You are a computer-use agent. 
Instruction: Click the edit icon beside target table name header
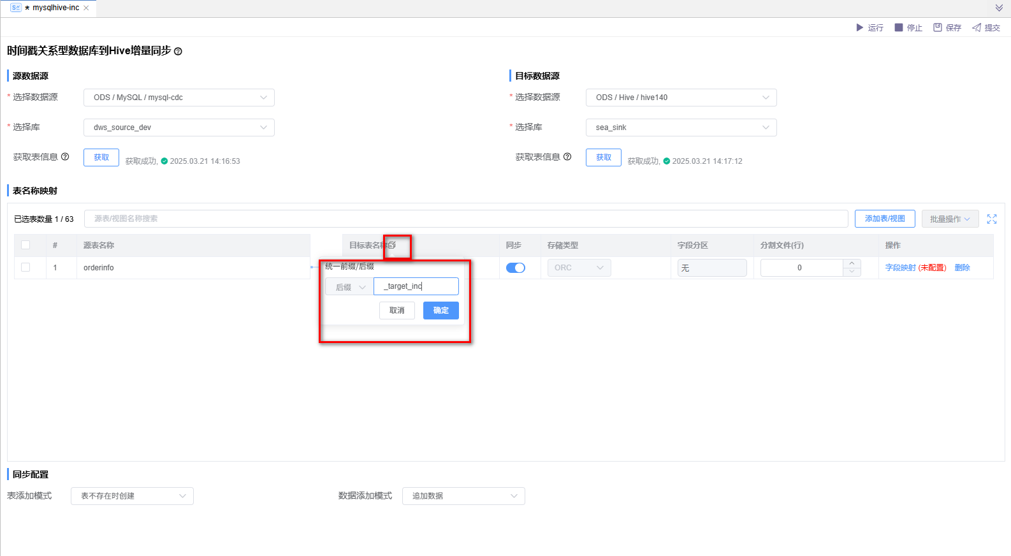point(392,245)
